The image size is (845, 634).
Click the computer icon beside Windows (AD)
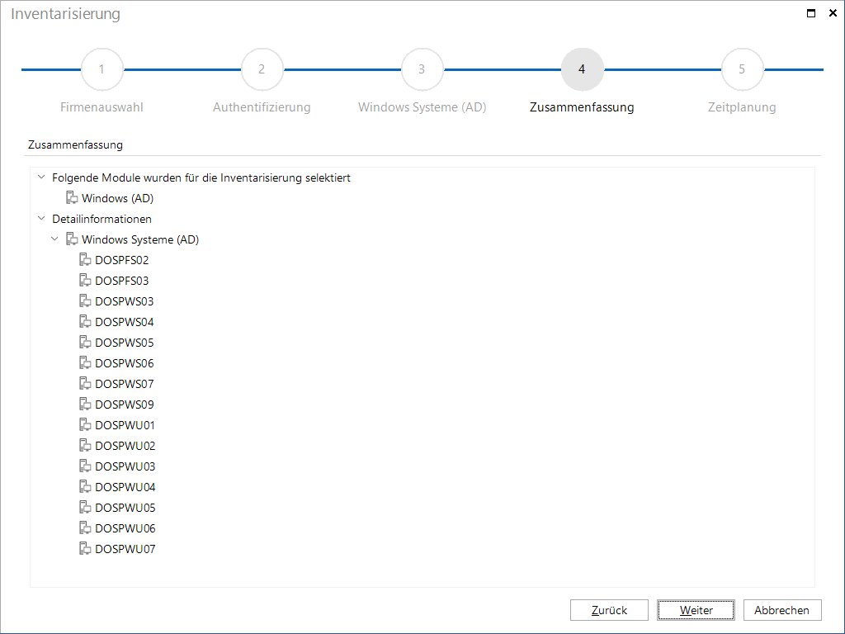[72, 198]
